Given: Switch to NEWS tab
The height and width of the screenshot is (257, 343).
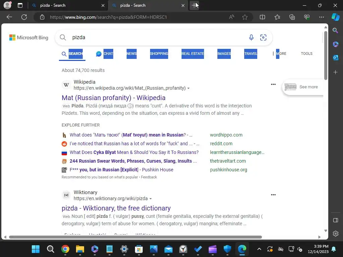Looking at the screenshot, I should [131, 54].
